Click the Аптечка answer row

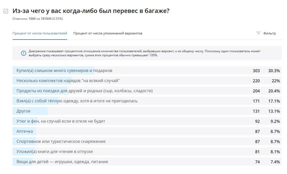point(147,131)
